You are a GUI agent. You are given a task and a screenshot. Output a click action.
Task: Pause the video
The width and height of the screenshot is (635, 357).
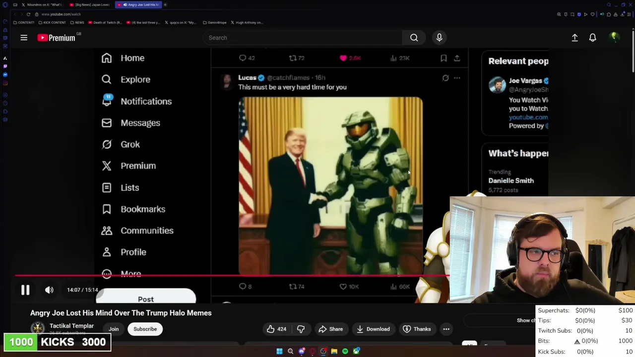coord(25,290)
